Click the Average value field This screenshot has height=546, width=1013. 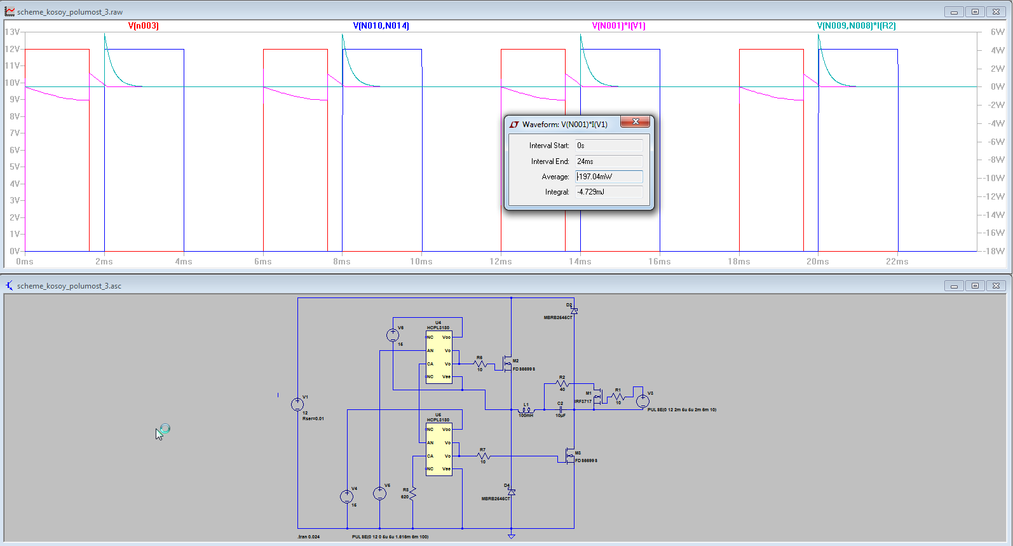pyautogui.click(x=609, y=177)
